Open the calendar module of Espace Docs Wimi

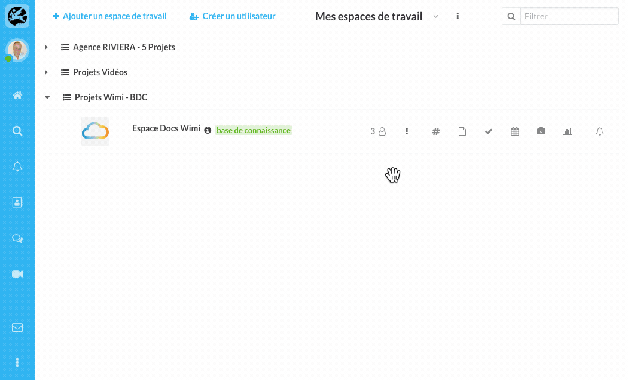coord(514,131)
